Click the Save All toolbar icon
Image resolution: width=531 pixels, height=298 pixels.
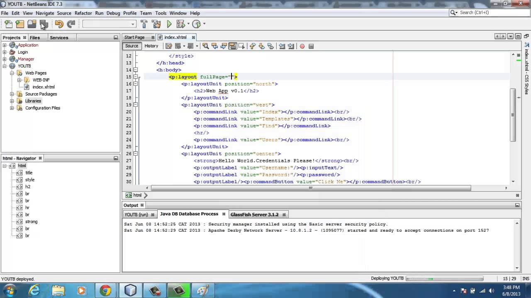[x=44, y=24]
